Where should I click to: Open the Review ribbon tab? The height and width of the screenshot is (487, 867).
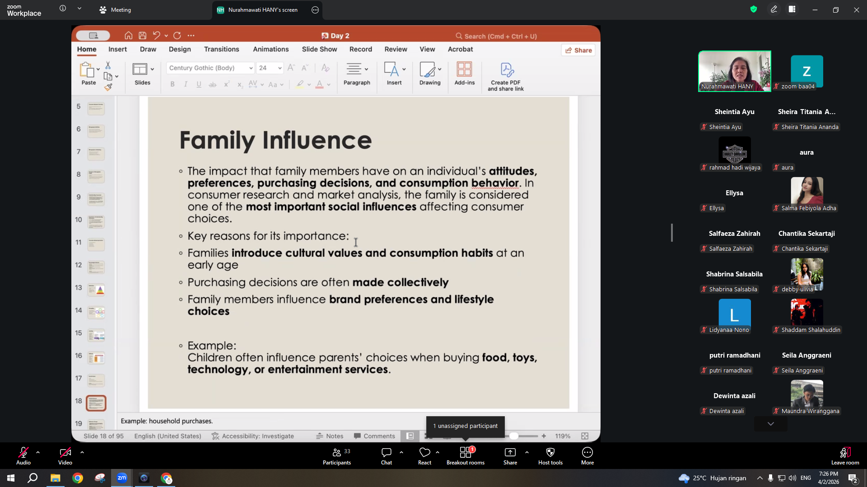coord(396,49)
